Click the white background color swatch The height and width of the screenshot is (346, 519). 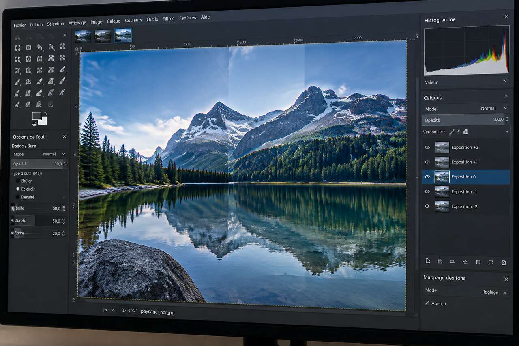pyautogui.click(x=43, y=121)
